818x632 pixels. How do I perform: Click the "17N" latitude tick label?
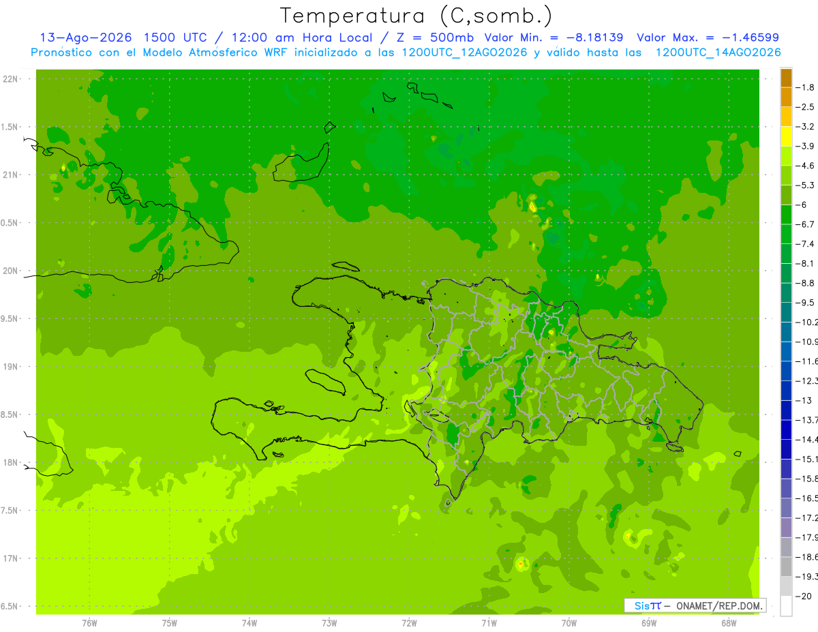pyautogui.click(x=12, y=558)
